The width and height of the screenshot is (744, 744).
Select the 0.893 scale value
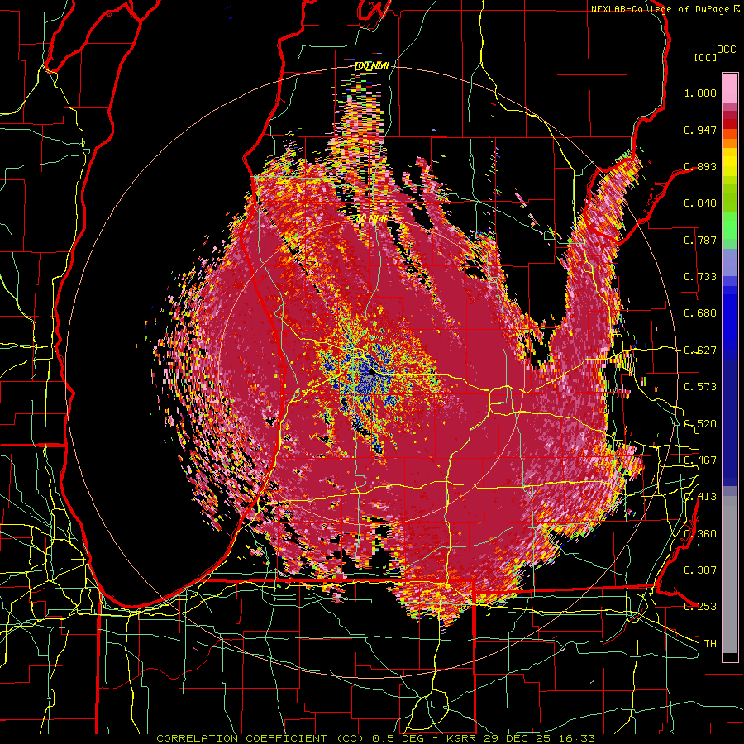pos(700,166)
